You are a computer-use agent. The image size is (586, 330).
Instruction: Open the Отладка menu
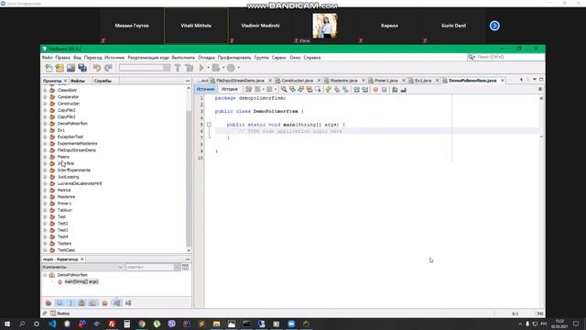tap(206, 58)
